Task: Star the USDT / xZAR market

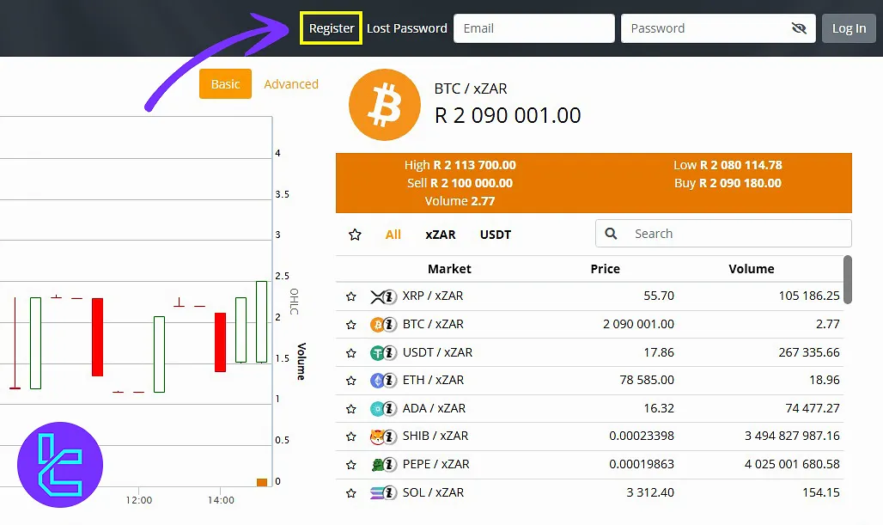Action: pos(350,353)
